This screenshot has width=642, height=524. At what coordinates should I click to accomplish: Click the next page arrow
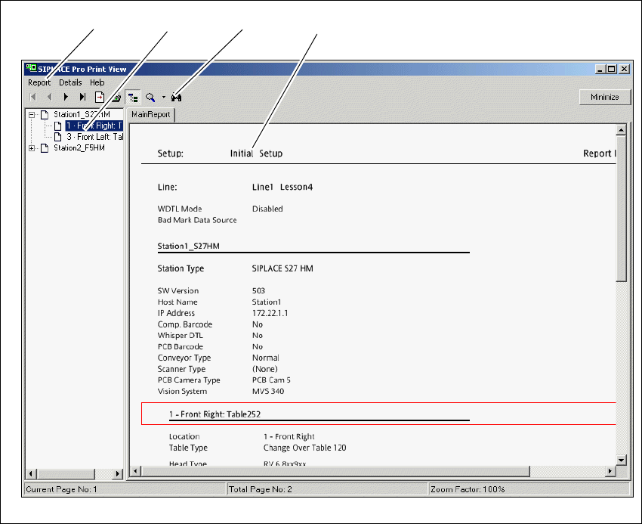[66, 98]
